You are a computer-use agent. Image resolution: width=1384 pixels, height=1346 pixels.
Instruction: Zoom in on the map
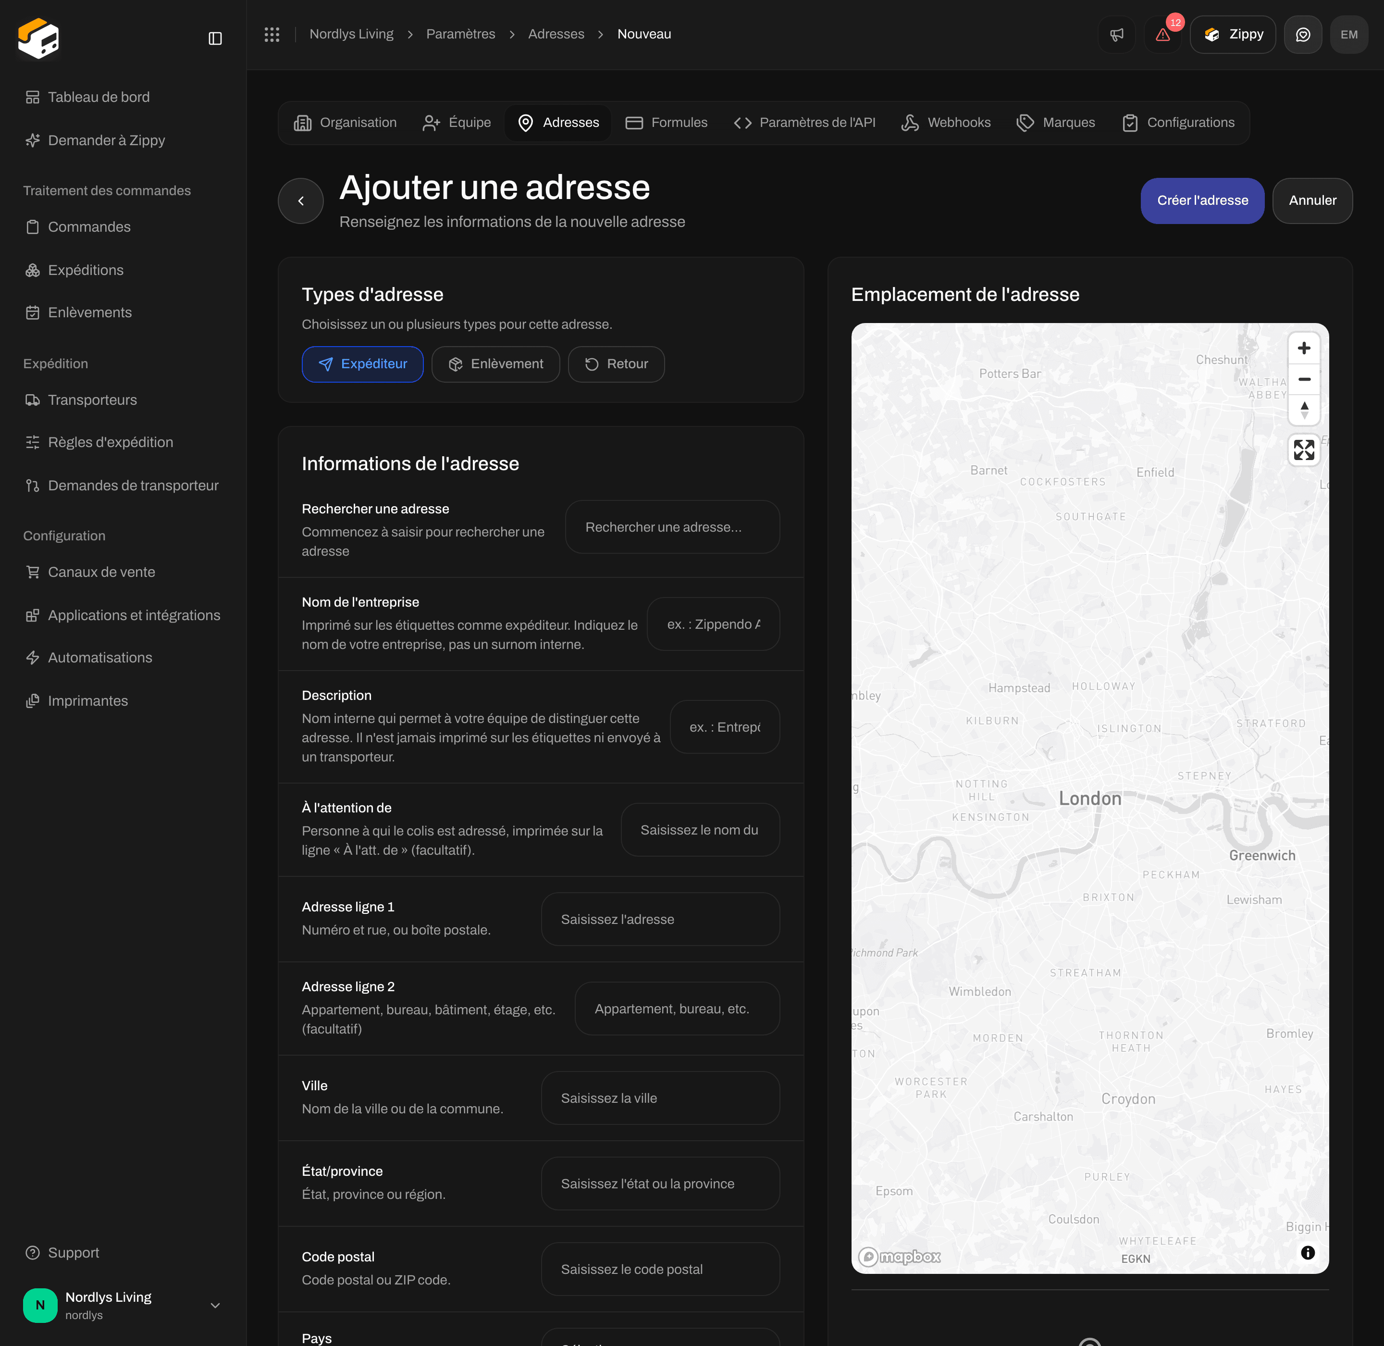pyautogui.click(x=1304, y=348)
